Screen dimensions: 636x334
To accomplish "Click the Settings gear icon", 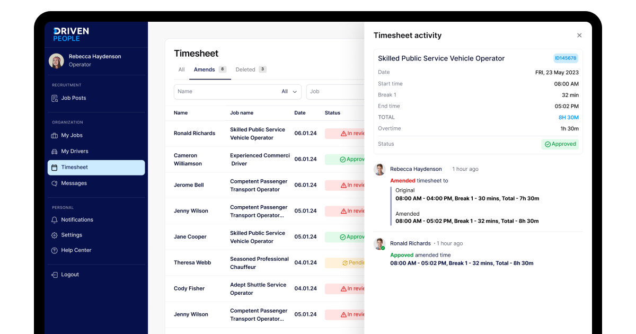I will [55, 235].
